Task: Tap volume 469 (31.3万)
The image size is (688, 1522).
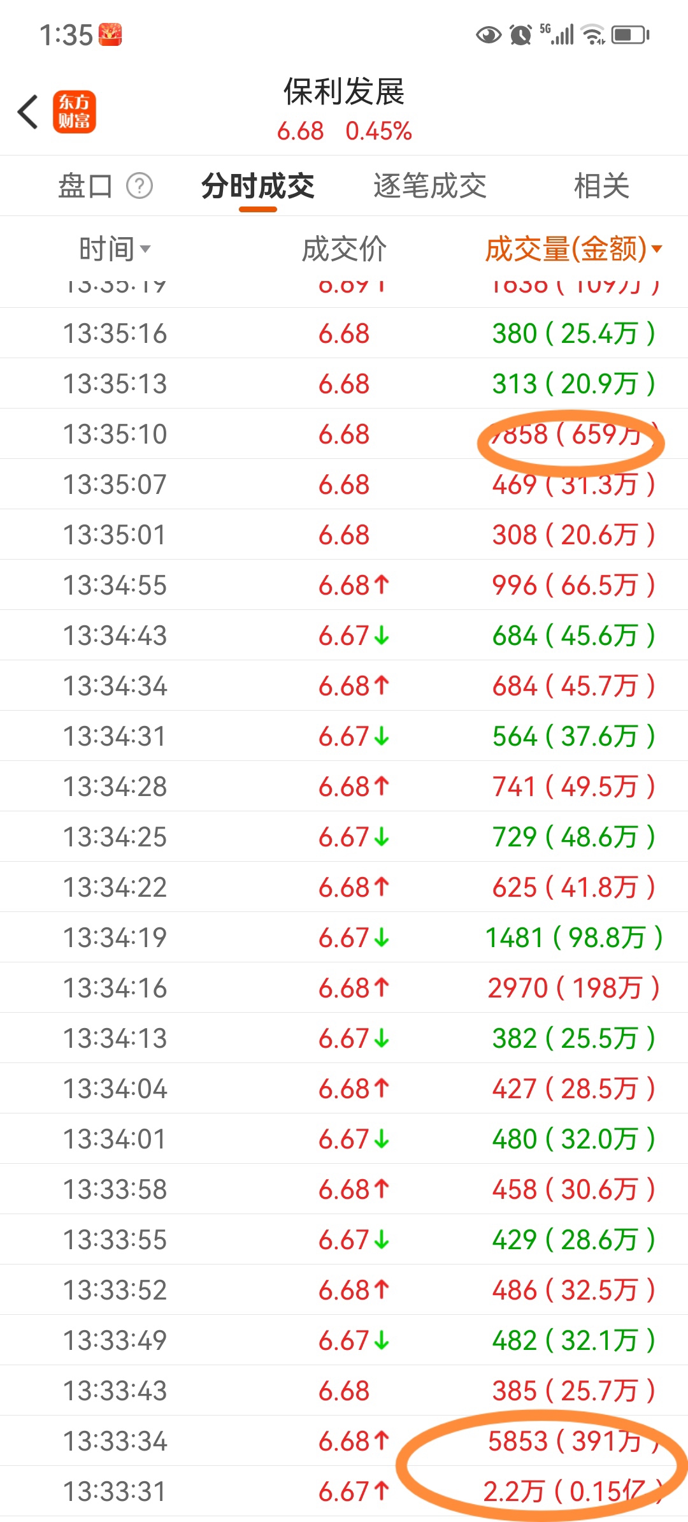Action: pyautogui.click(x=574, y=484)
